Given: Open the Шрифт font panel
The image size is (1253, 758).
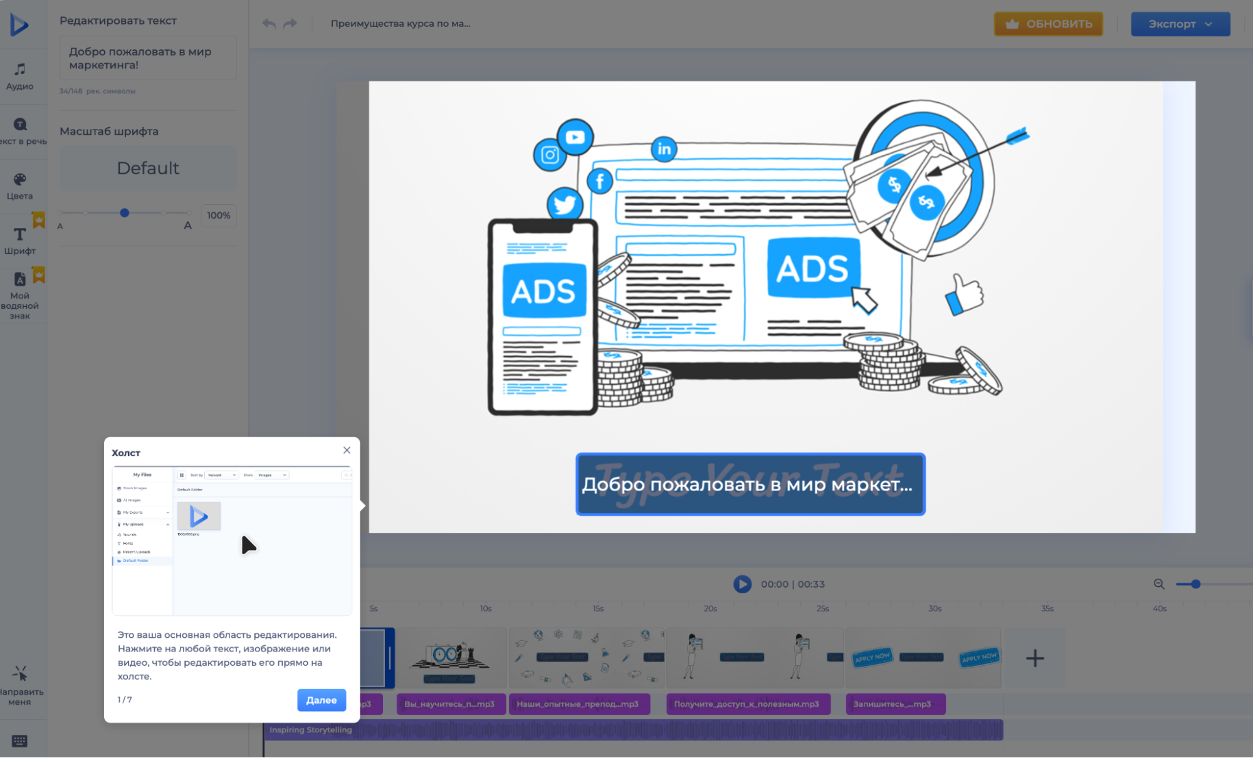Looking at the screenshot, I should pyautogui.click(x=20, y=241).
